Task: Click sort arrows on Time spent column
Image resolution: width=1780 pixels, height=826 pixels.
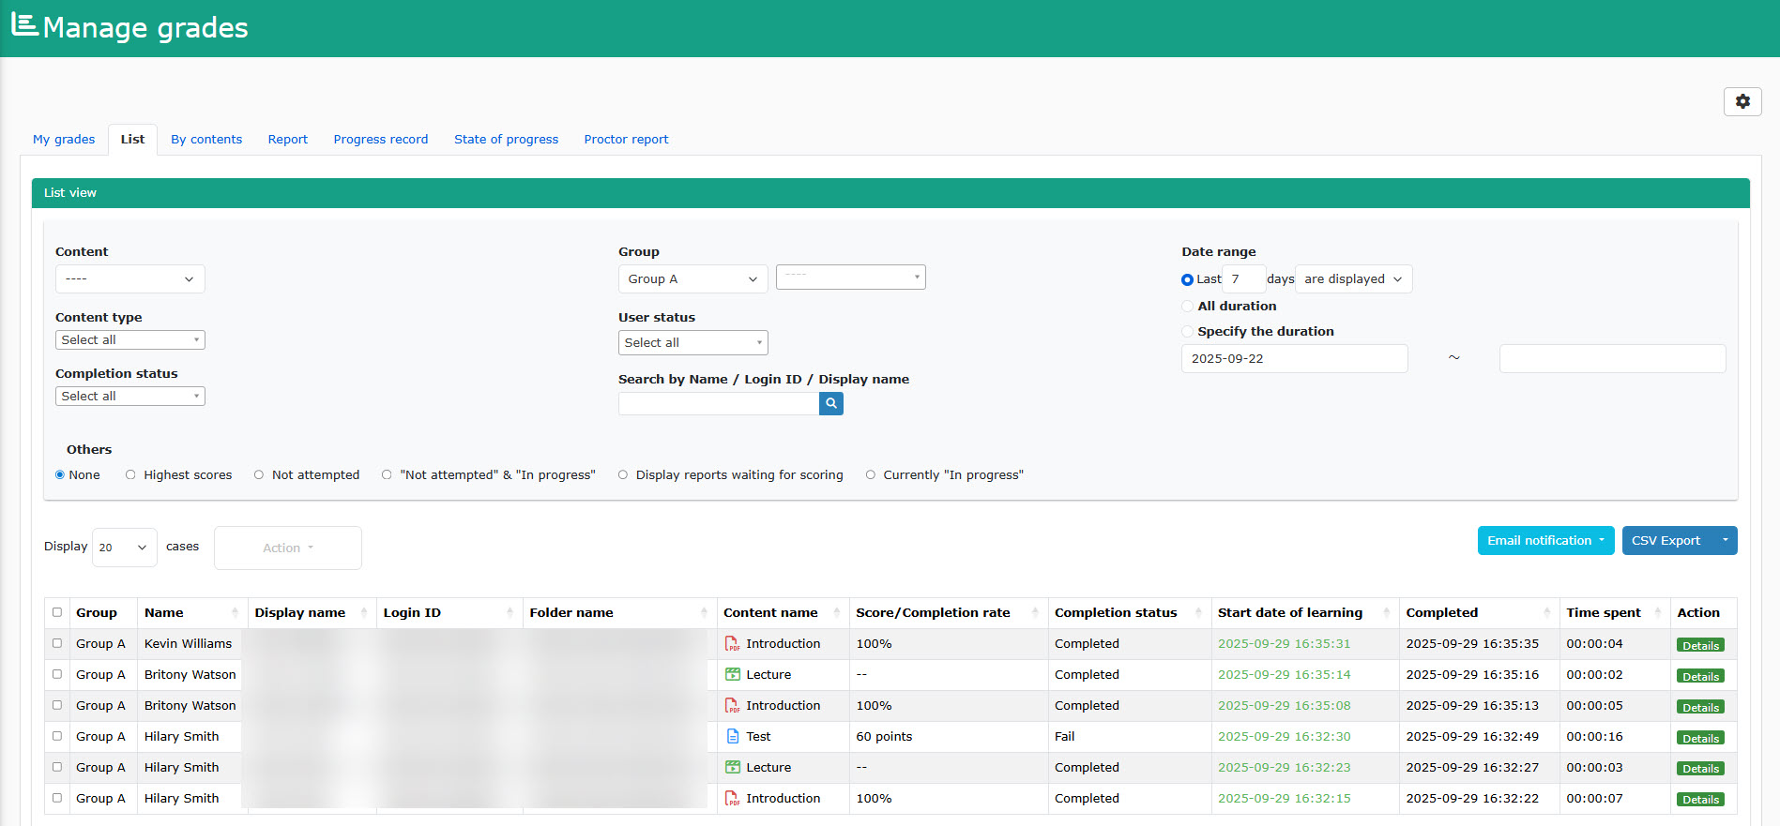Action: pos(1657,613)
